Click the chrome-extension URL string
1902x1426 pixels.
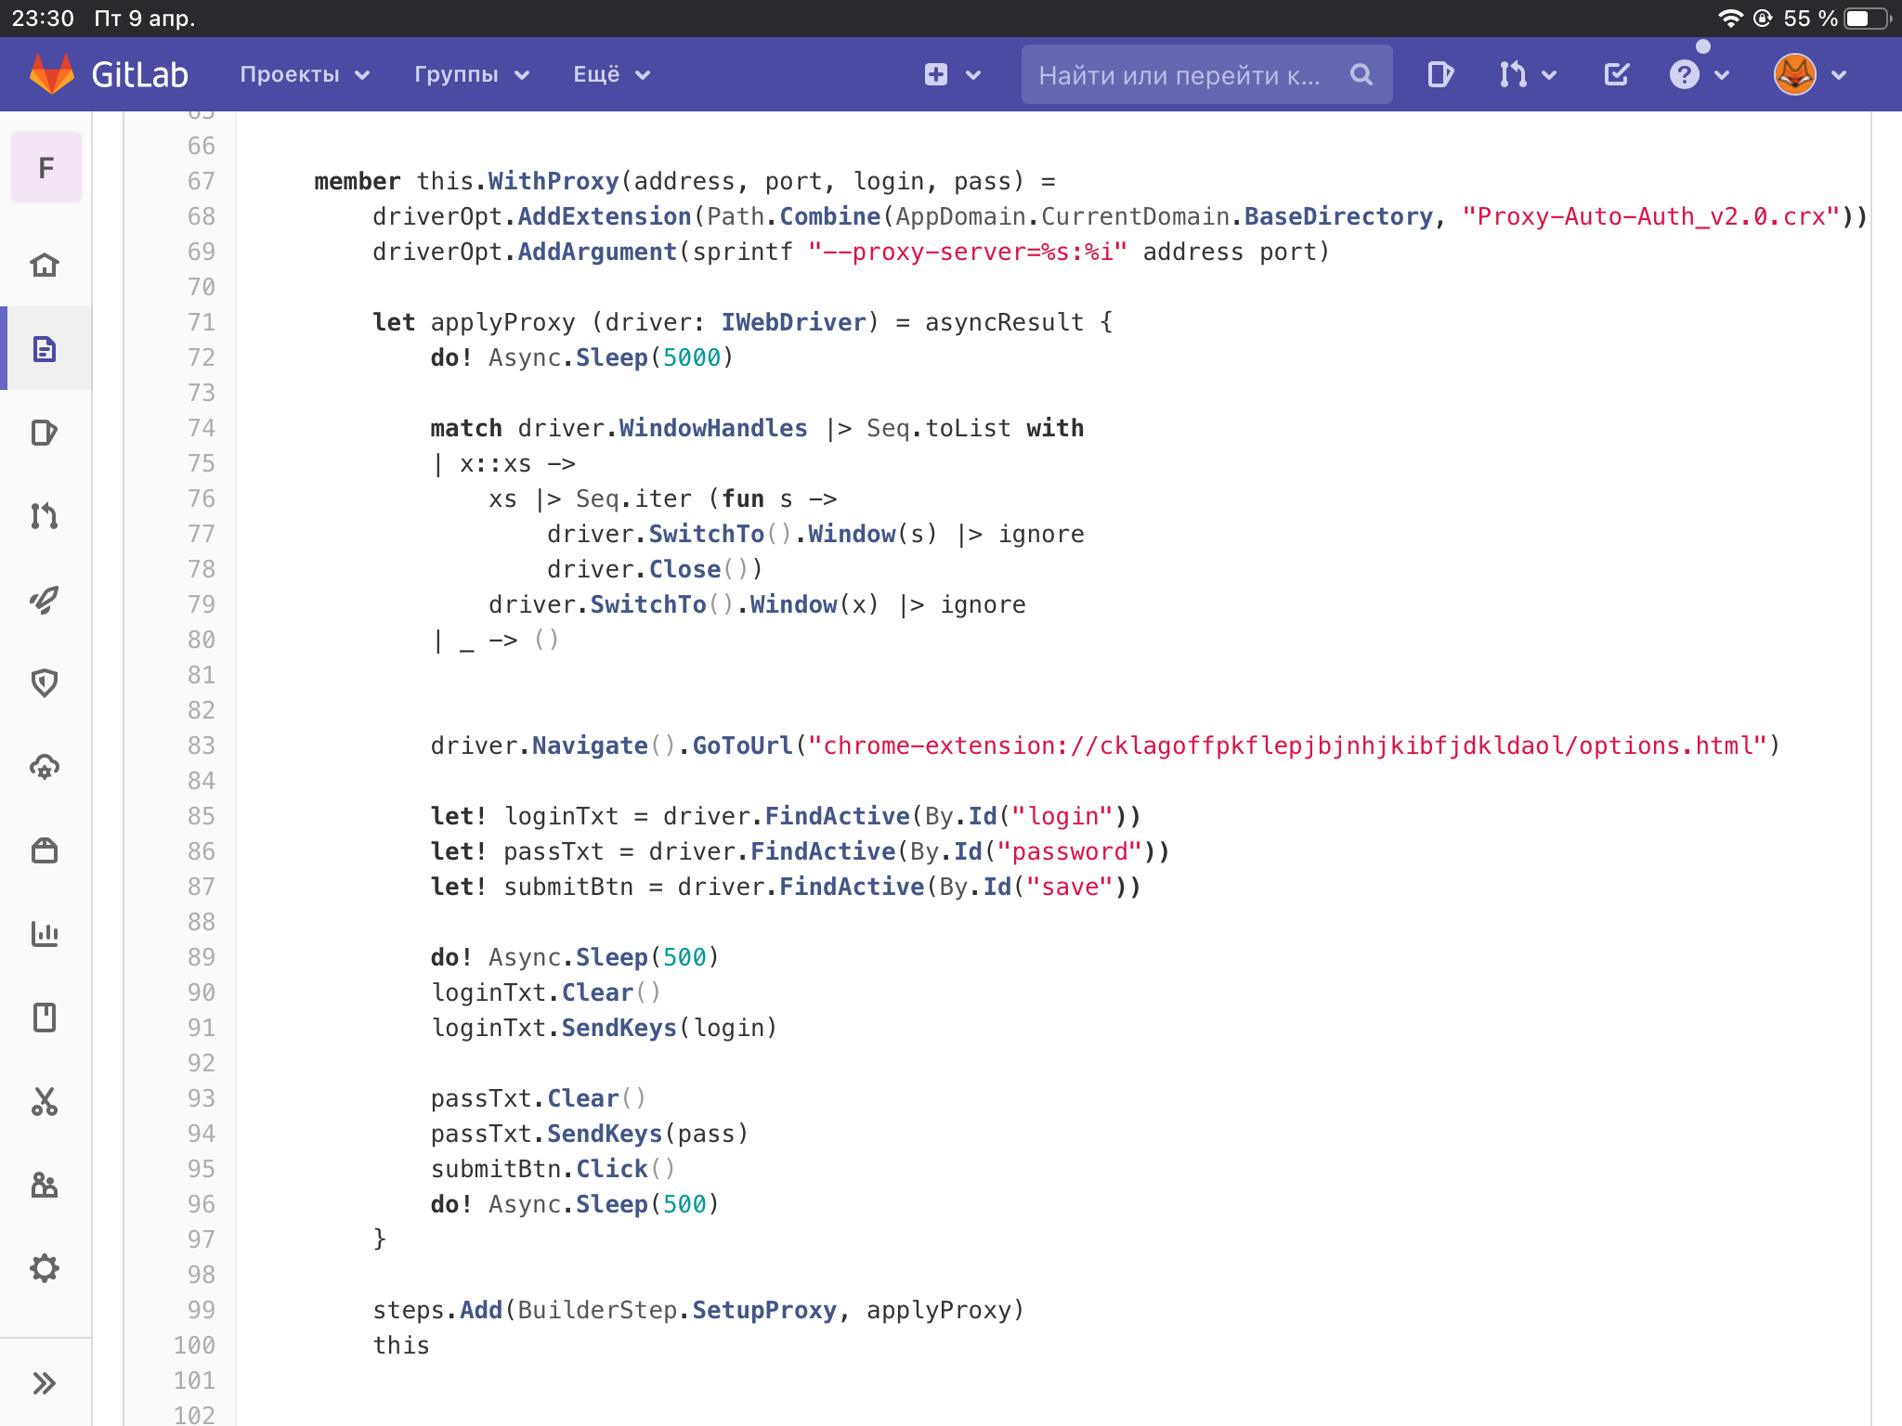[1287, 745]
